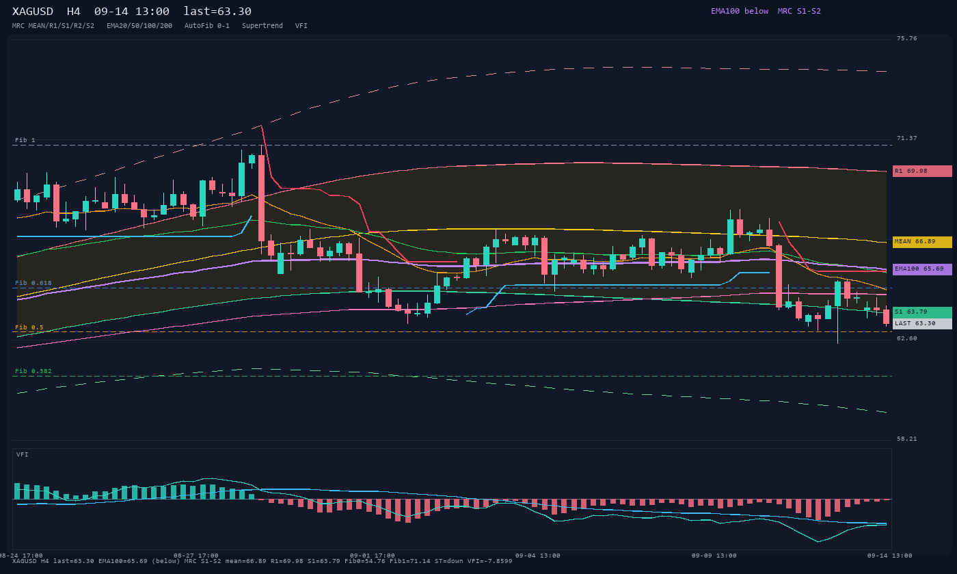Click the "09-04 13:00" time axis label
The height and width of the screenshot is (574, 957).
click(538, 556)
